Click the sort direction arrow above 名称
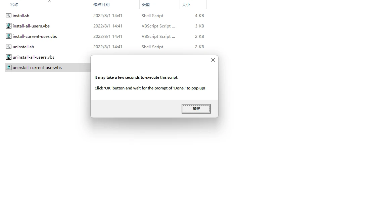Screen dimensions: 375x204 (x=49, y=1)
